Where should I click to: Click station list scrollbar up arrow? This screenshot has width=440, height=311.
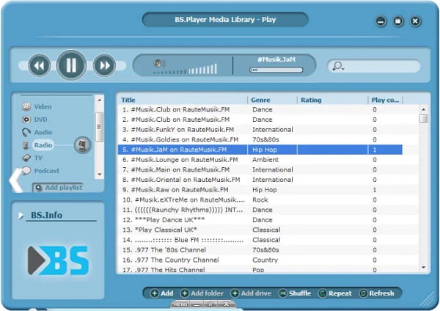click(423, 109)
